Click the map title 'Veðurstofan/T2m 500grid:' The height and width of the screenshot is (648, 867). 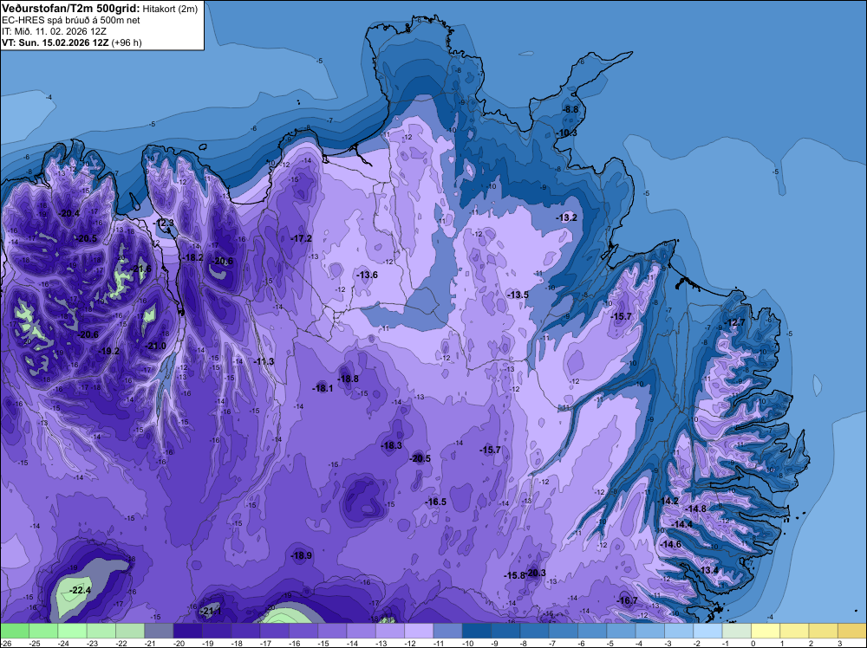(71, 8)
